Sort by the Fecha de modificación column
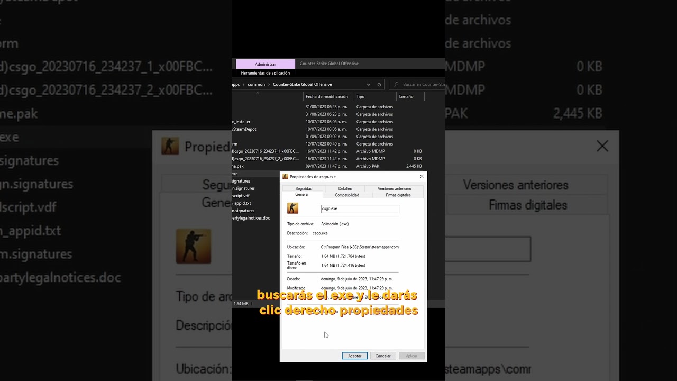677x381 pixels. [x=327, y=97]
